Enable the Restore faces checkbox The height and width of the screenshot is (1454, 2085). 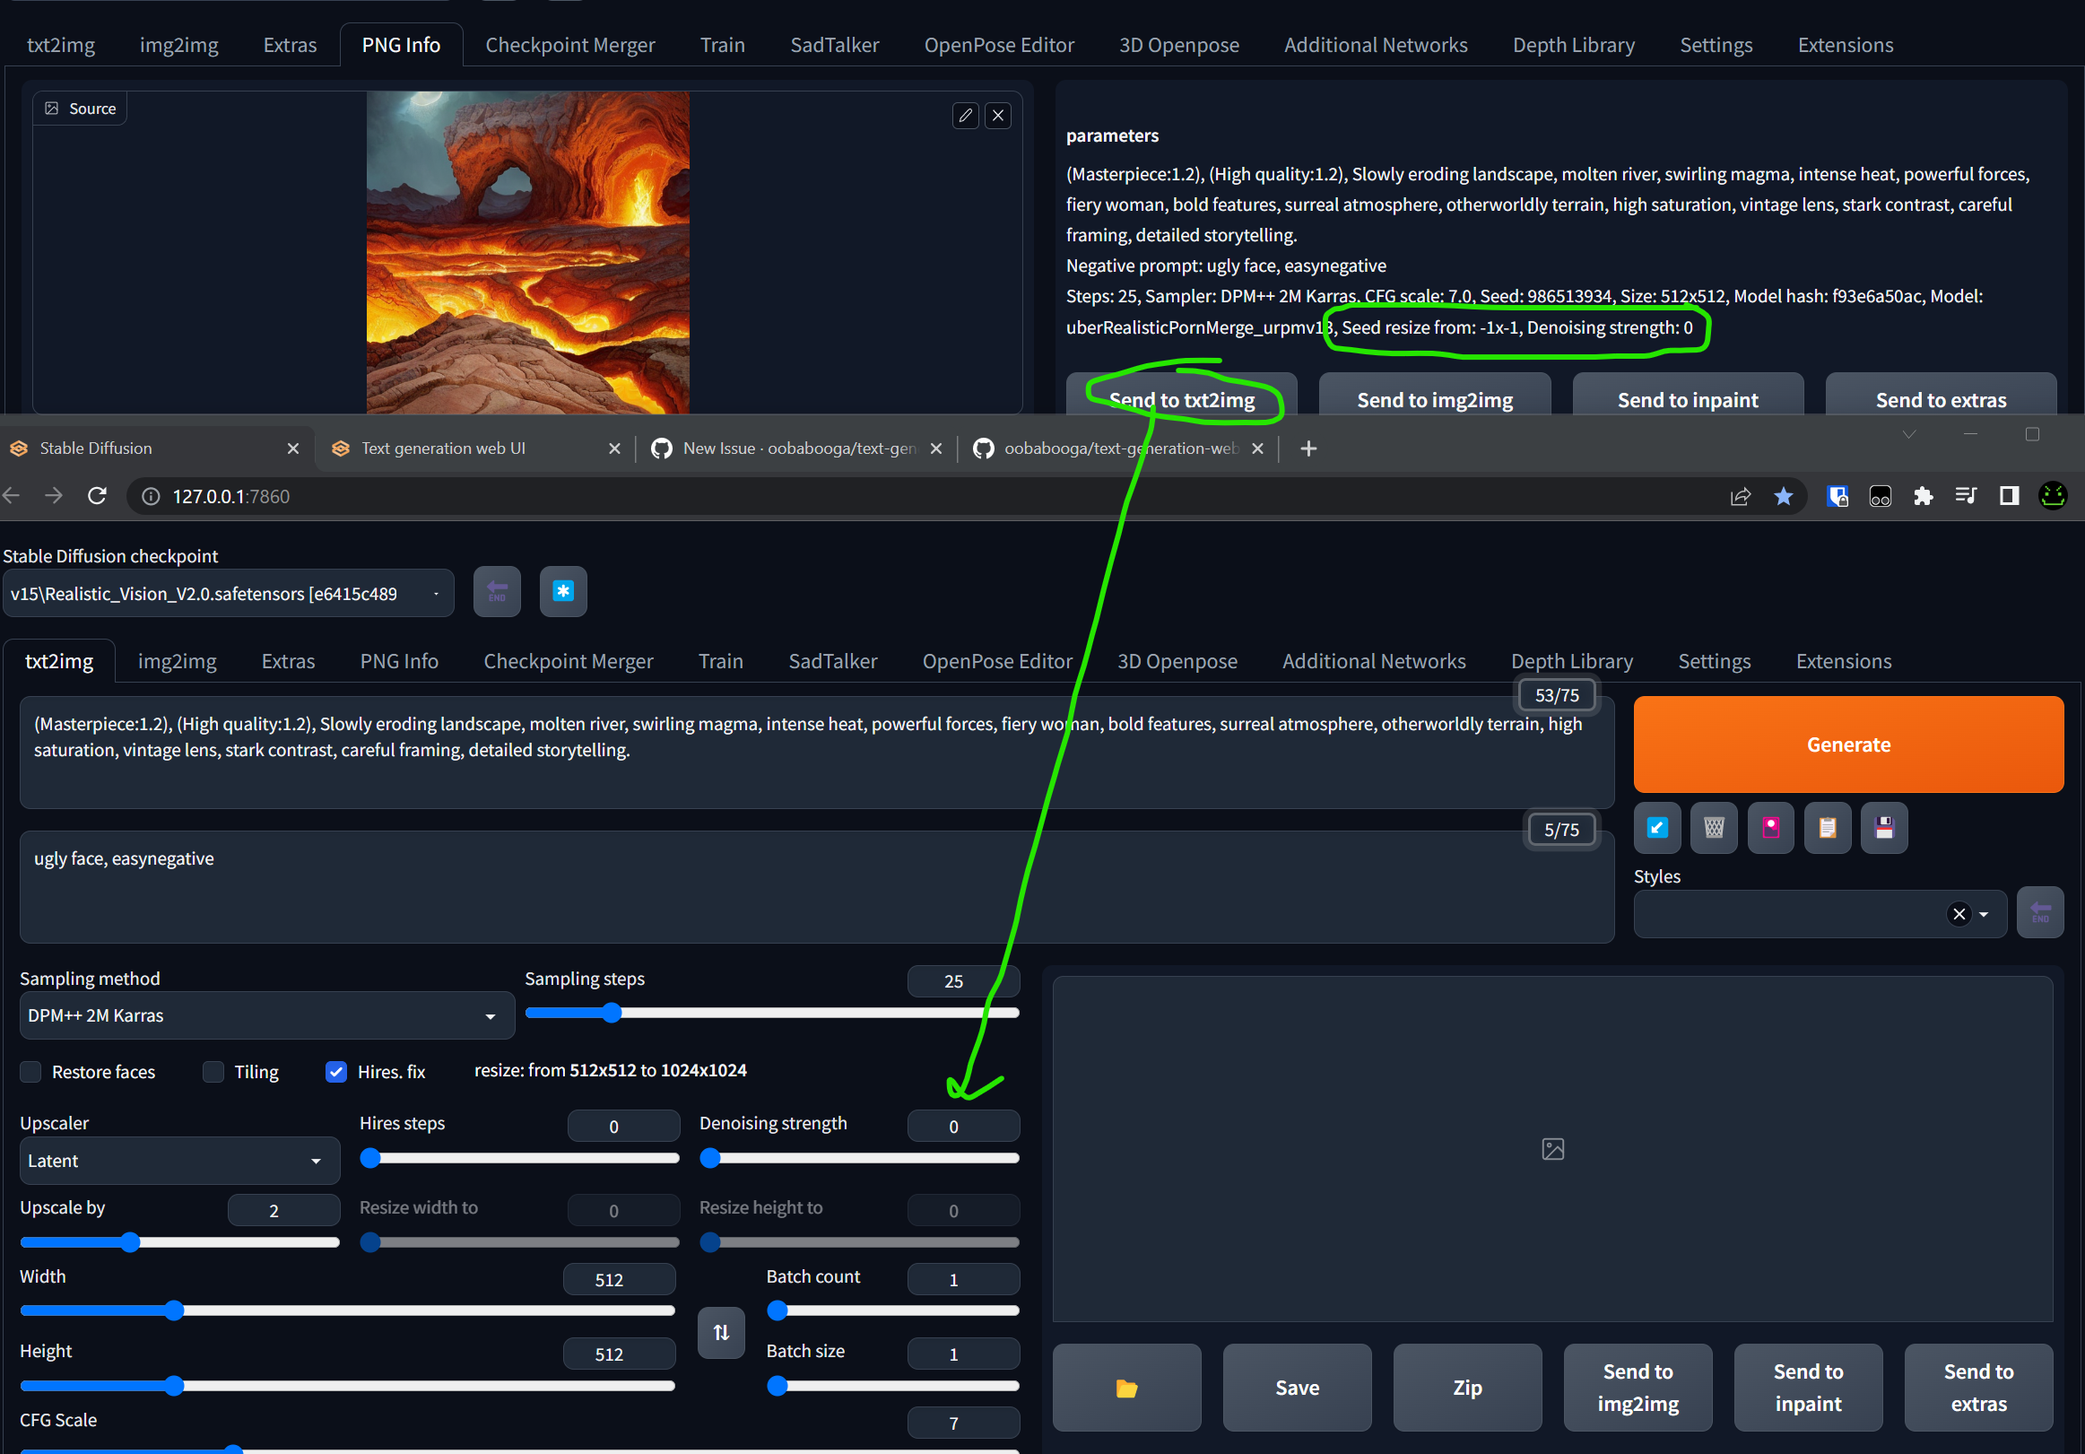(31, 1072)
